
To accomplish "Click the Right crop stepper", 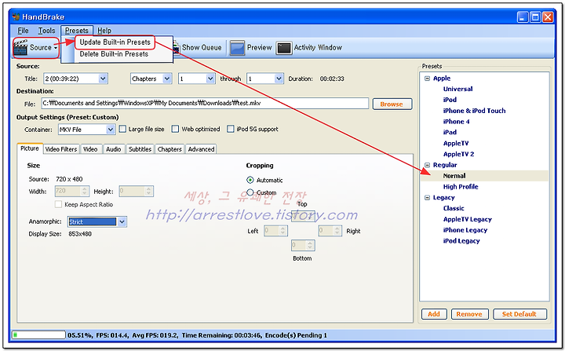I will pyautogui.click(x=330, y=231).
